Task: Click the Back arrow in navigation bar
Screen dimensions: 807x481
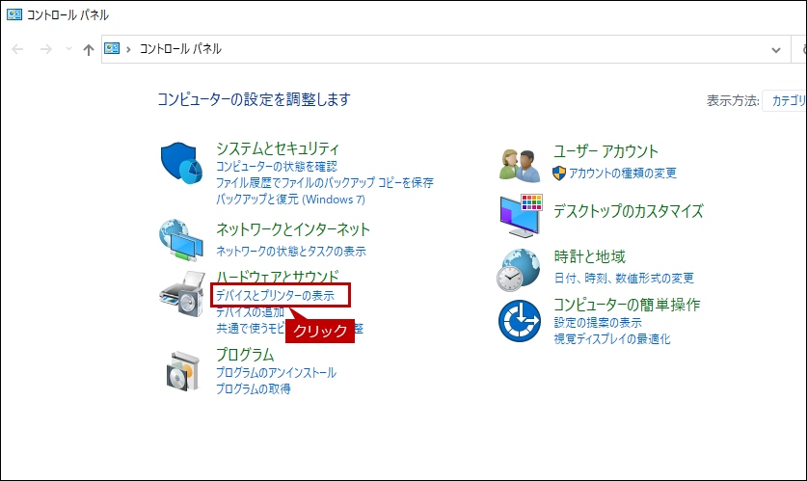Action: pyautogui.click(x=17, y=49)
